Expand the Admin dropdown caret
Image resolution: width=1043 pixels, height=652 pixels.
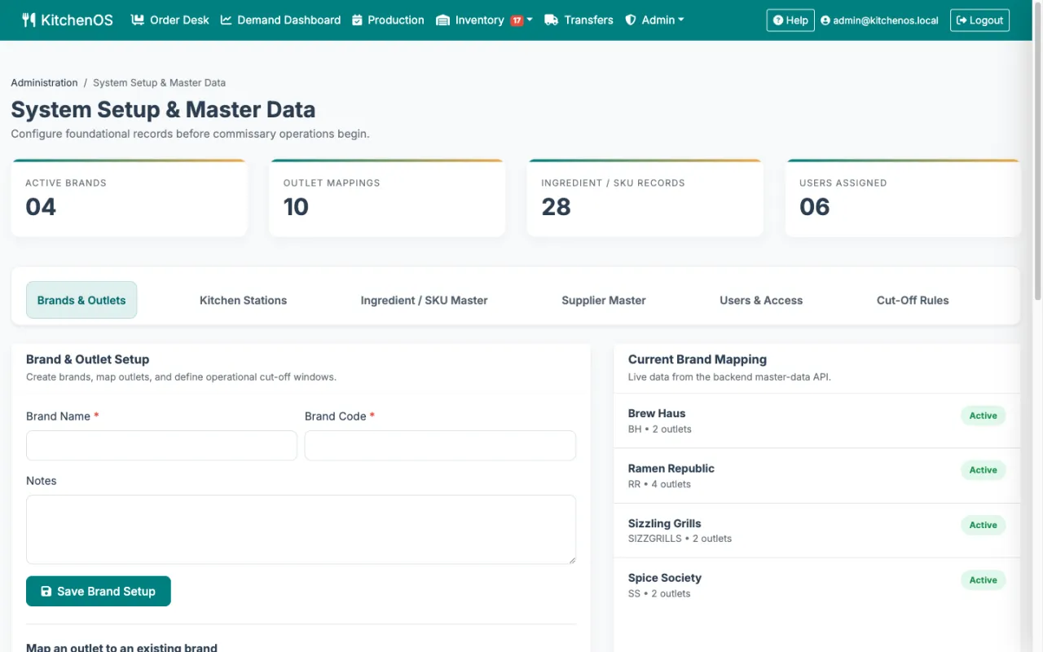pos(681,20)
